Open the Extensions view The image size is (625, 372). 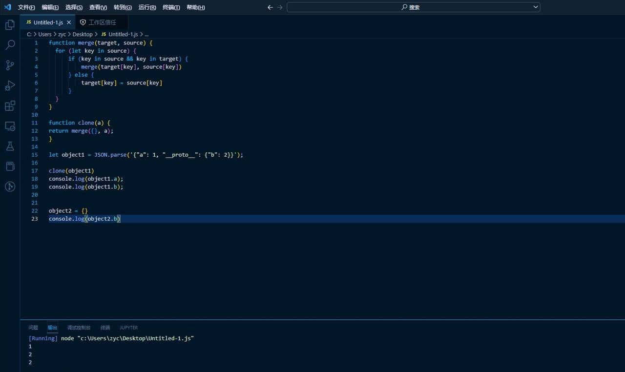click(10, 105)
